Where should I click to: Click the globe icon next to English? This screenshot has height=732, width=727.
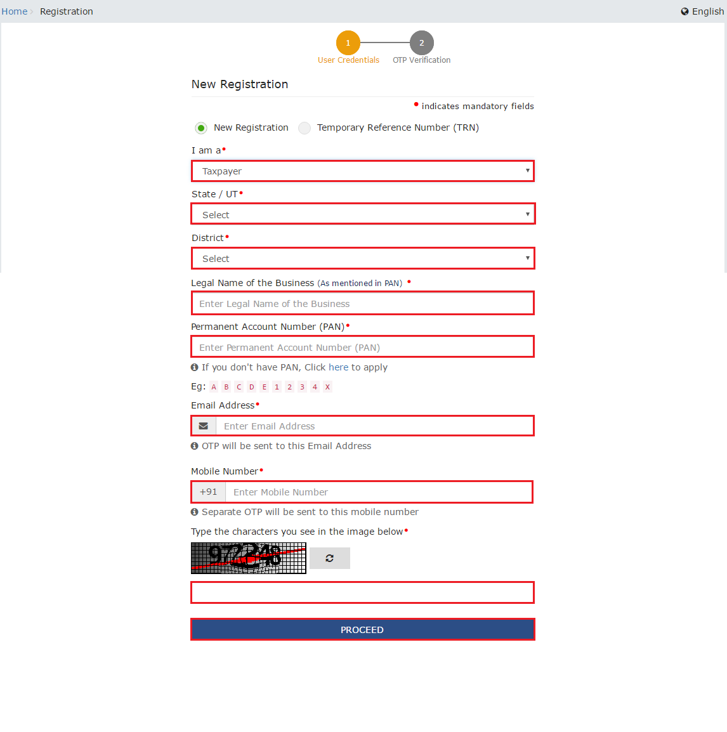(684, 11)
